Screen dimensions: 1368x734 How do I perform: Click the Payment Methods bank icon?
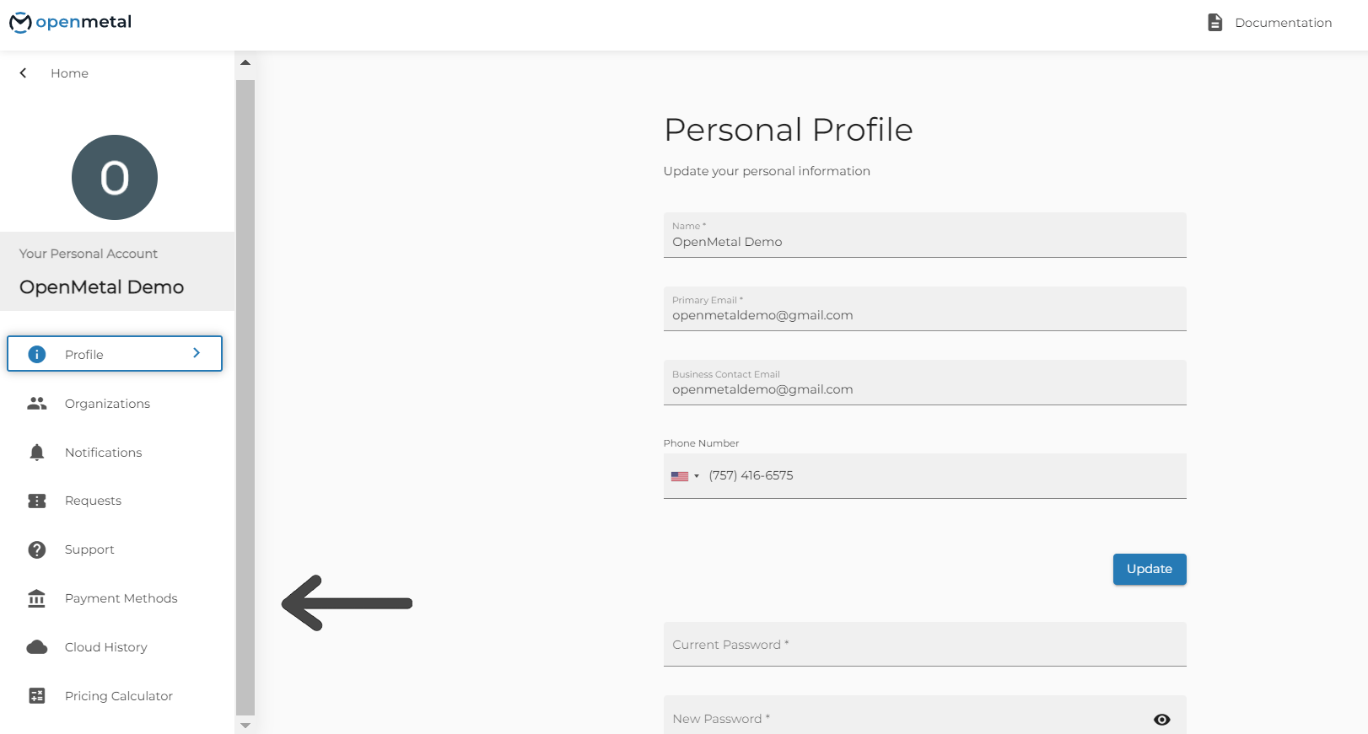(36, 597)
